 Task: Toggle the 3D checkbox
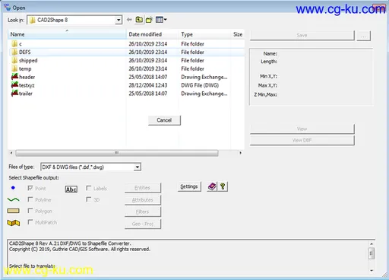[x=89, y=199]
